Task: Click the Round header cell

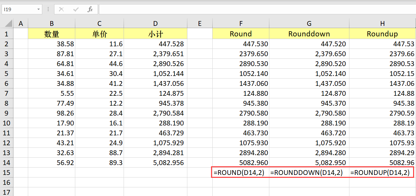Action: tap(241, 34)
